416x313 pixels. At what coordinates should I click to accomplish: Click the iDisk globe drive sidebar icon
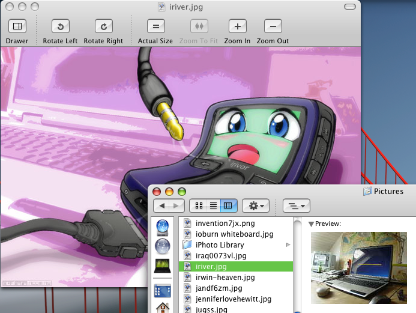point(162,228)
